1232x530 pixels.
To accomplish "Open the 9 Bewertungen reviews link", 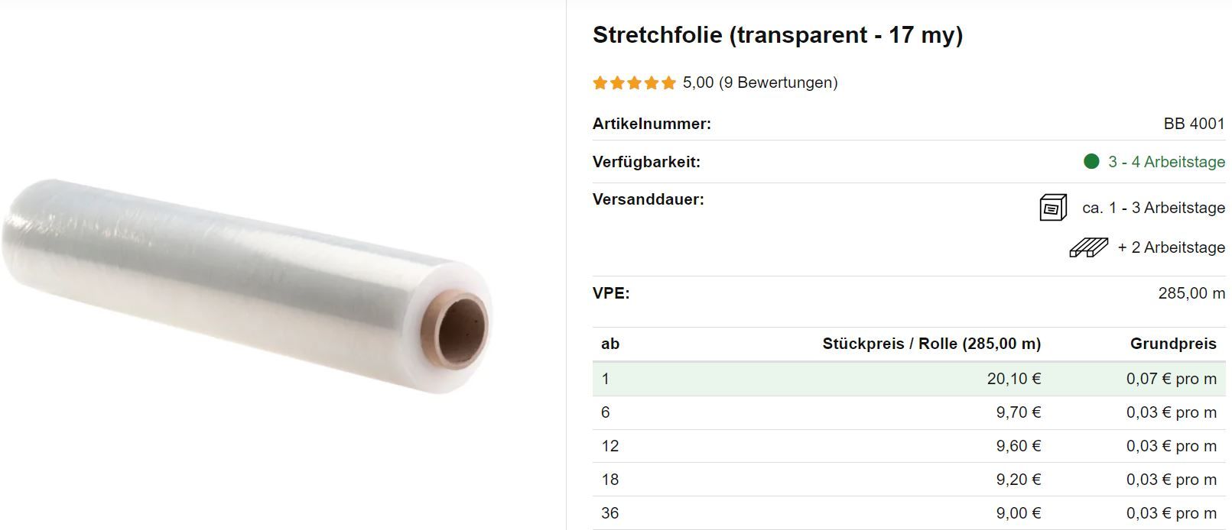I will tap(778, 82).
